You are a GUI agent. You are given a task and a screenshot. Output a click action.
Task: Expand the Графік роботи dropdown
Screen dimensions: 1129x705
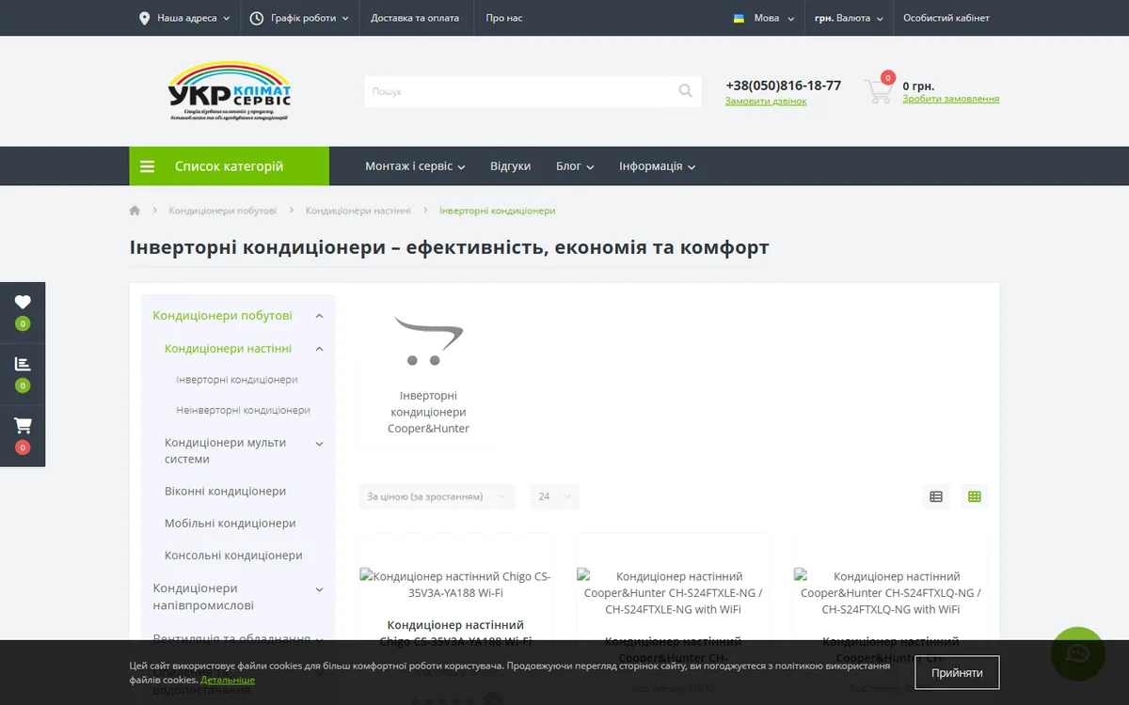pyautogui.click(x=299, y=18)
